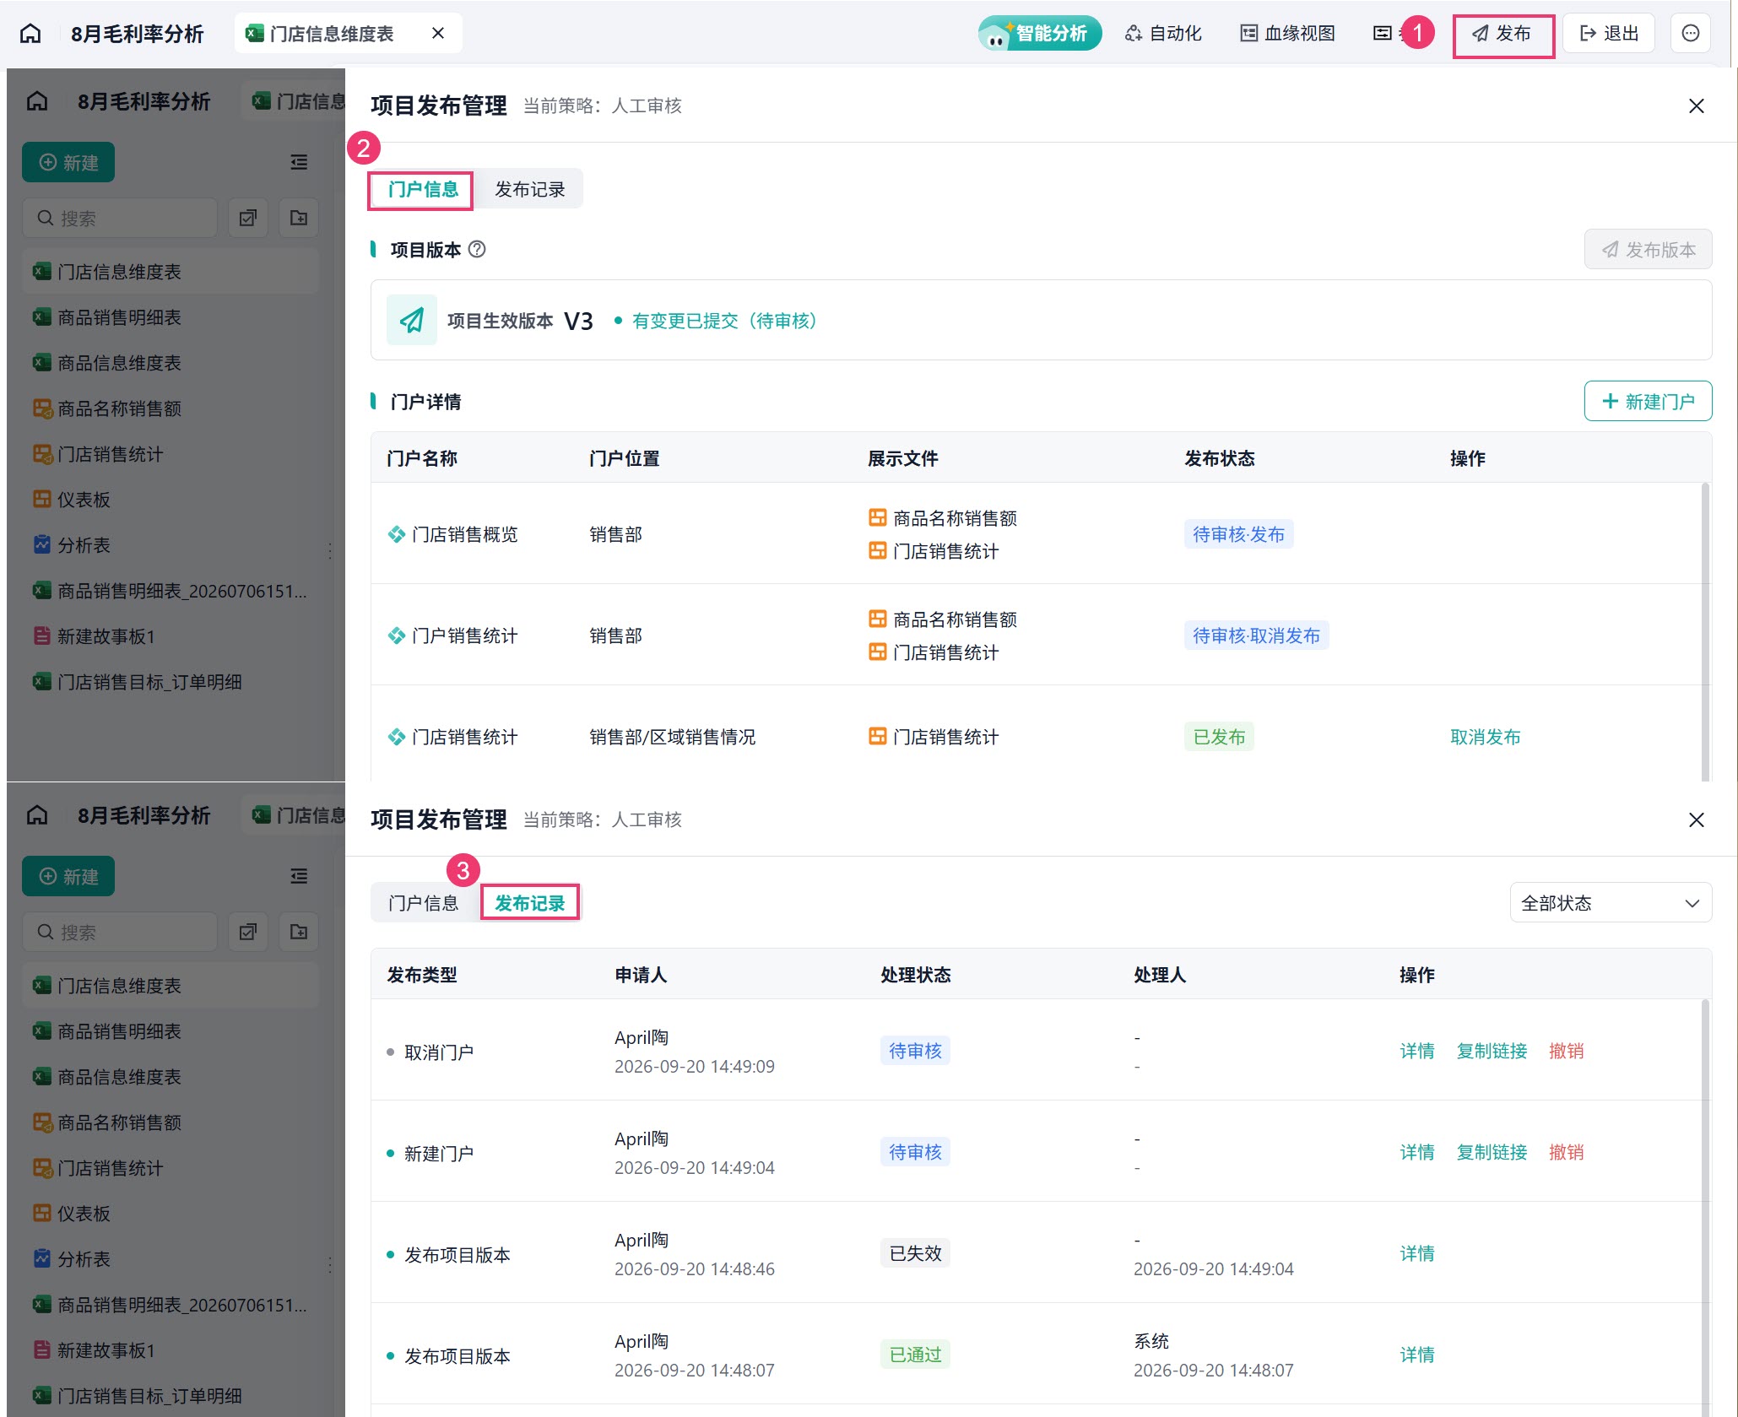Click 取消发布 for 门店销售统计 portal
This screenshot has height=1417, width=1738.
tap(1485, 737)
